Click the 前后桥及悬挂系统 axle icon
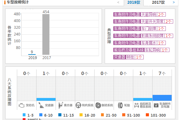This screenshot has height=120, width=179. tap(137, 105)
